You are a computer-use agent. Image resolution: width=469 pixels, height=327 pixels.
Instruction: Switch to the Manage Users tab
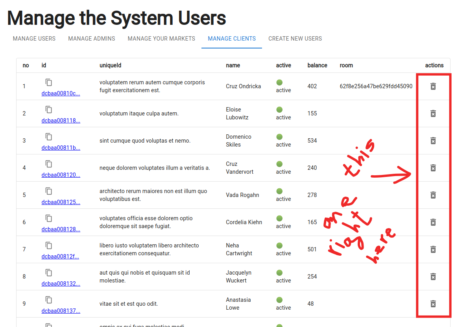34,39
